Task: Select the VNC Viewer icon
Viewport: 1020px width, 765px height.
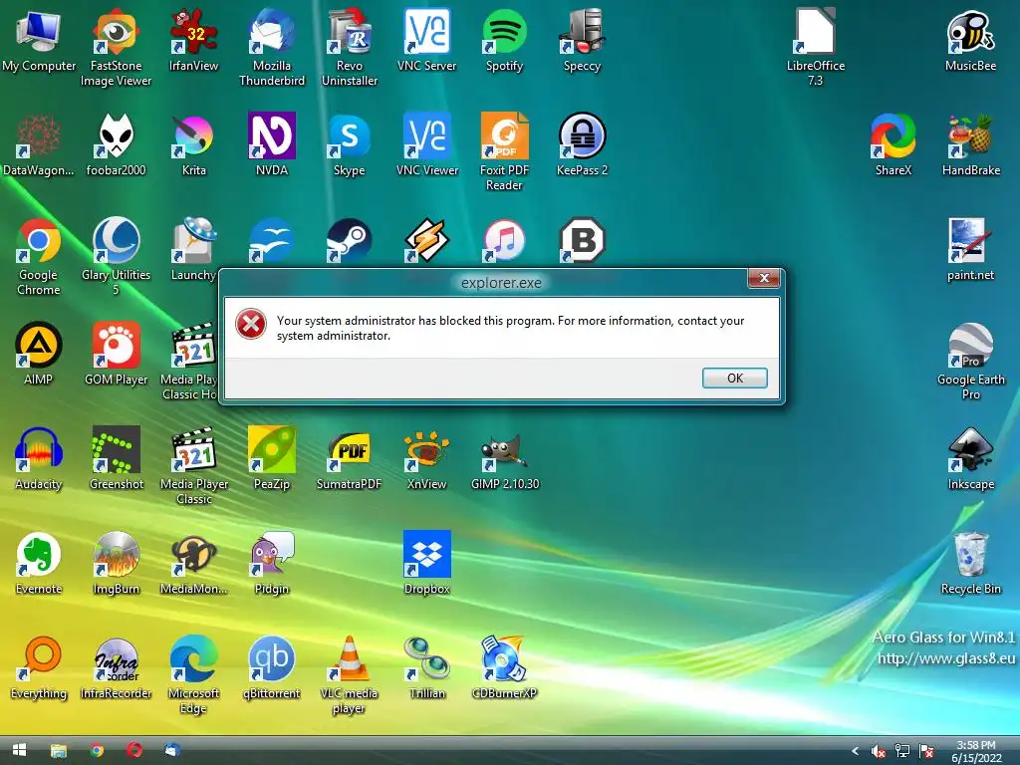Action: click(426, 145)
